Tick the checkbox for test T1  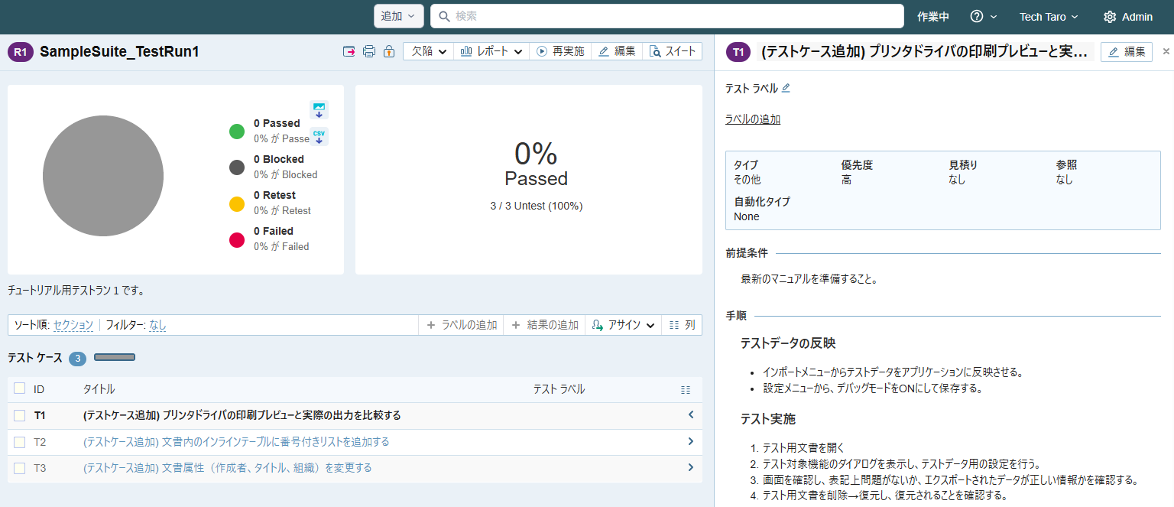coord(20,415)
